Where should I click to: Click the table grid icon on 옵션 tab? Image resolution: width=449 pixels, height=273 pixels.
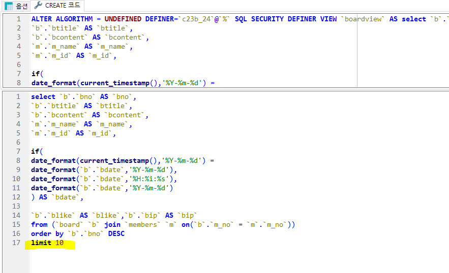click(x=9, y=6)
